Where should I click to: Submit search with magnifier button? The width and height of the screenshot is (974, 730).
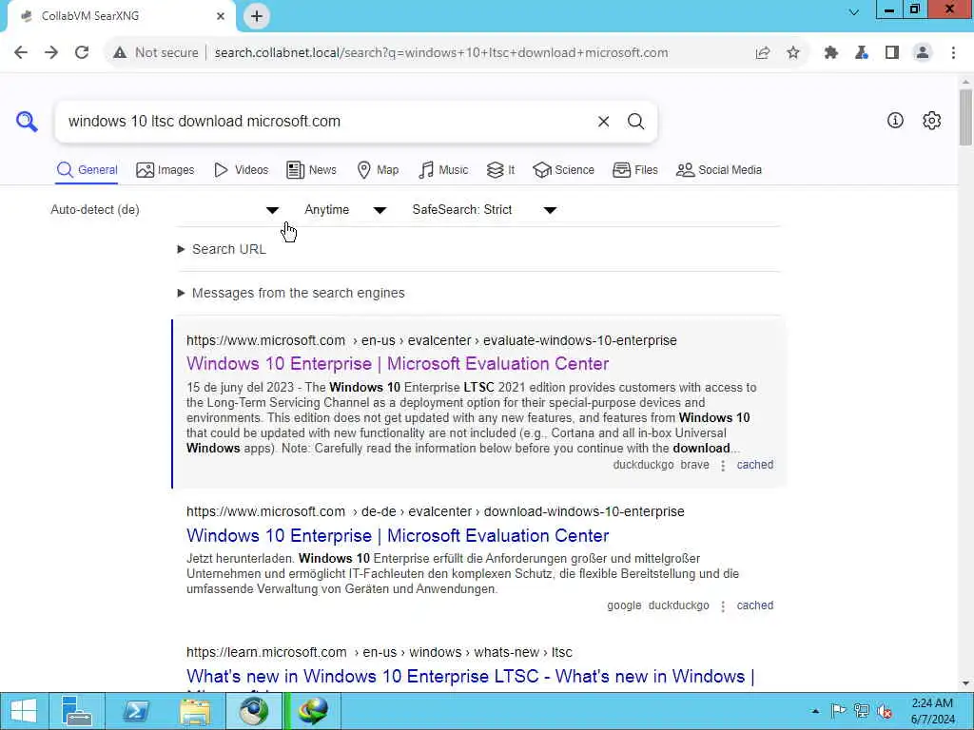click(x=635, y=122)
